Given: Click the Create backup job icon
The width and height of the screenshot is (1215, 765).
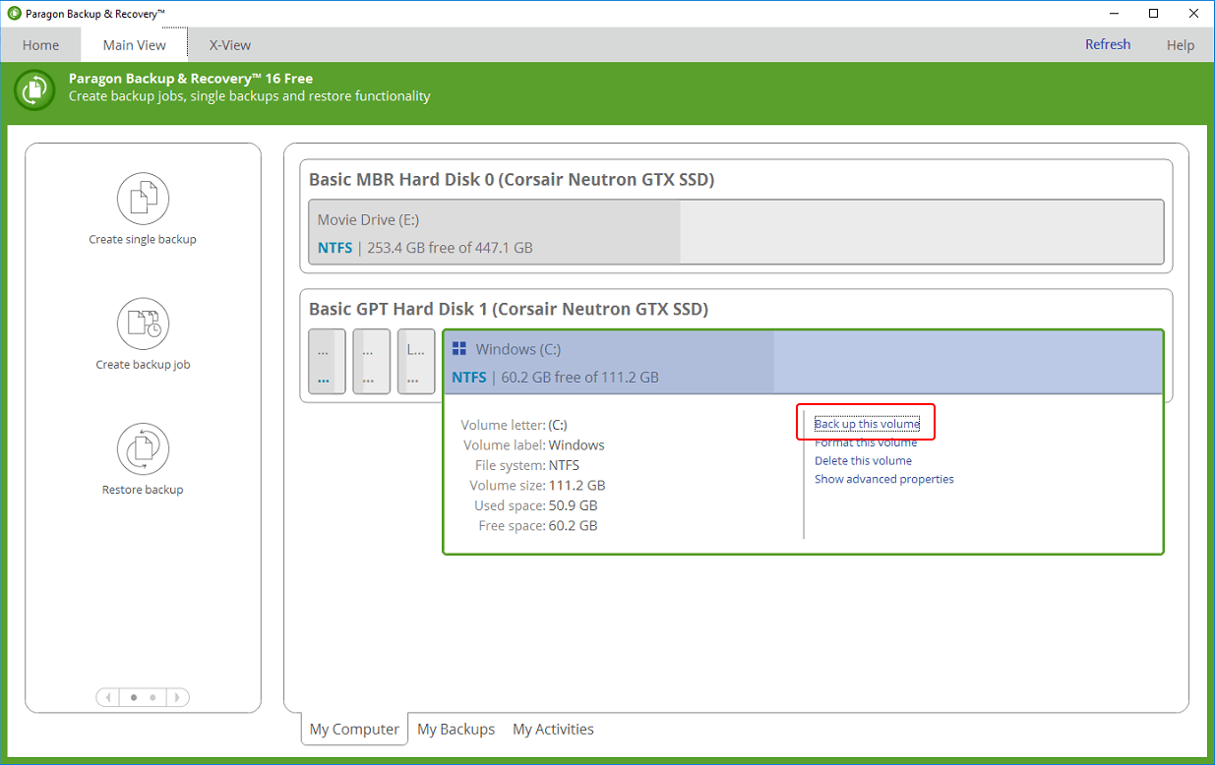Looking at the screenshot, I should pyautogui.click(x=143, y=324).
